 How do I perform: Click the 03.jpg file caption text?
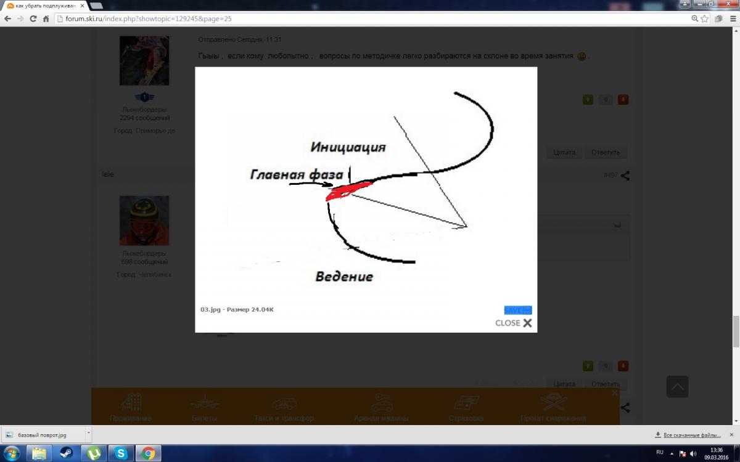[x=237, y=309]
